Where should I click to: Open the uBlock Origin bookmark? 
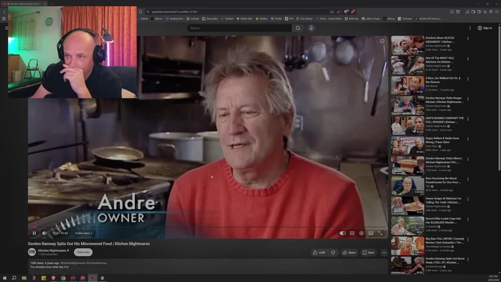371,18
